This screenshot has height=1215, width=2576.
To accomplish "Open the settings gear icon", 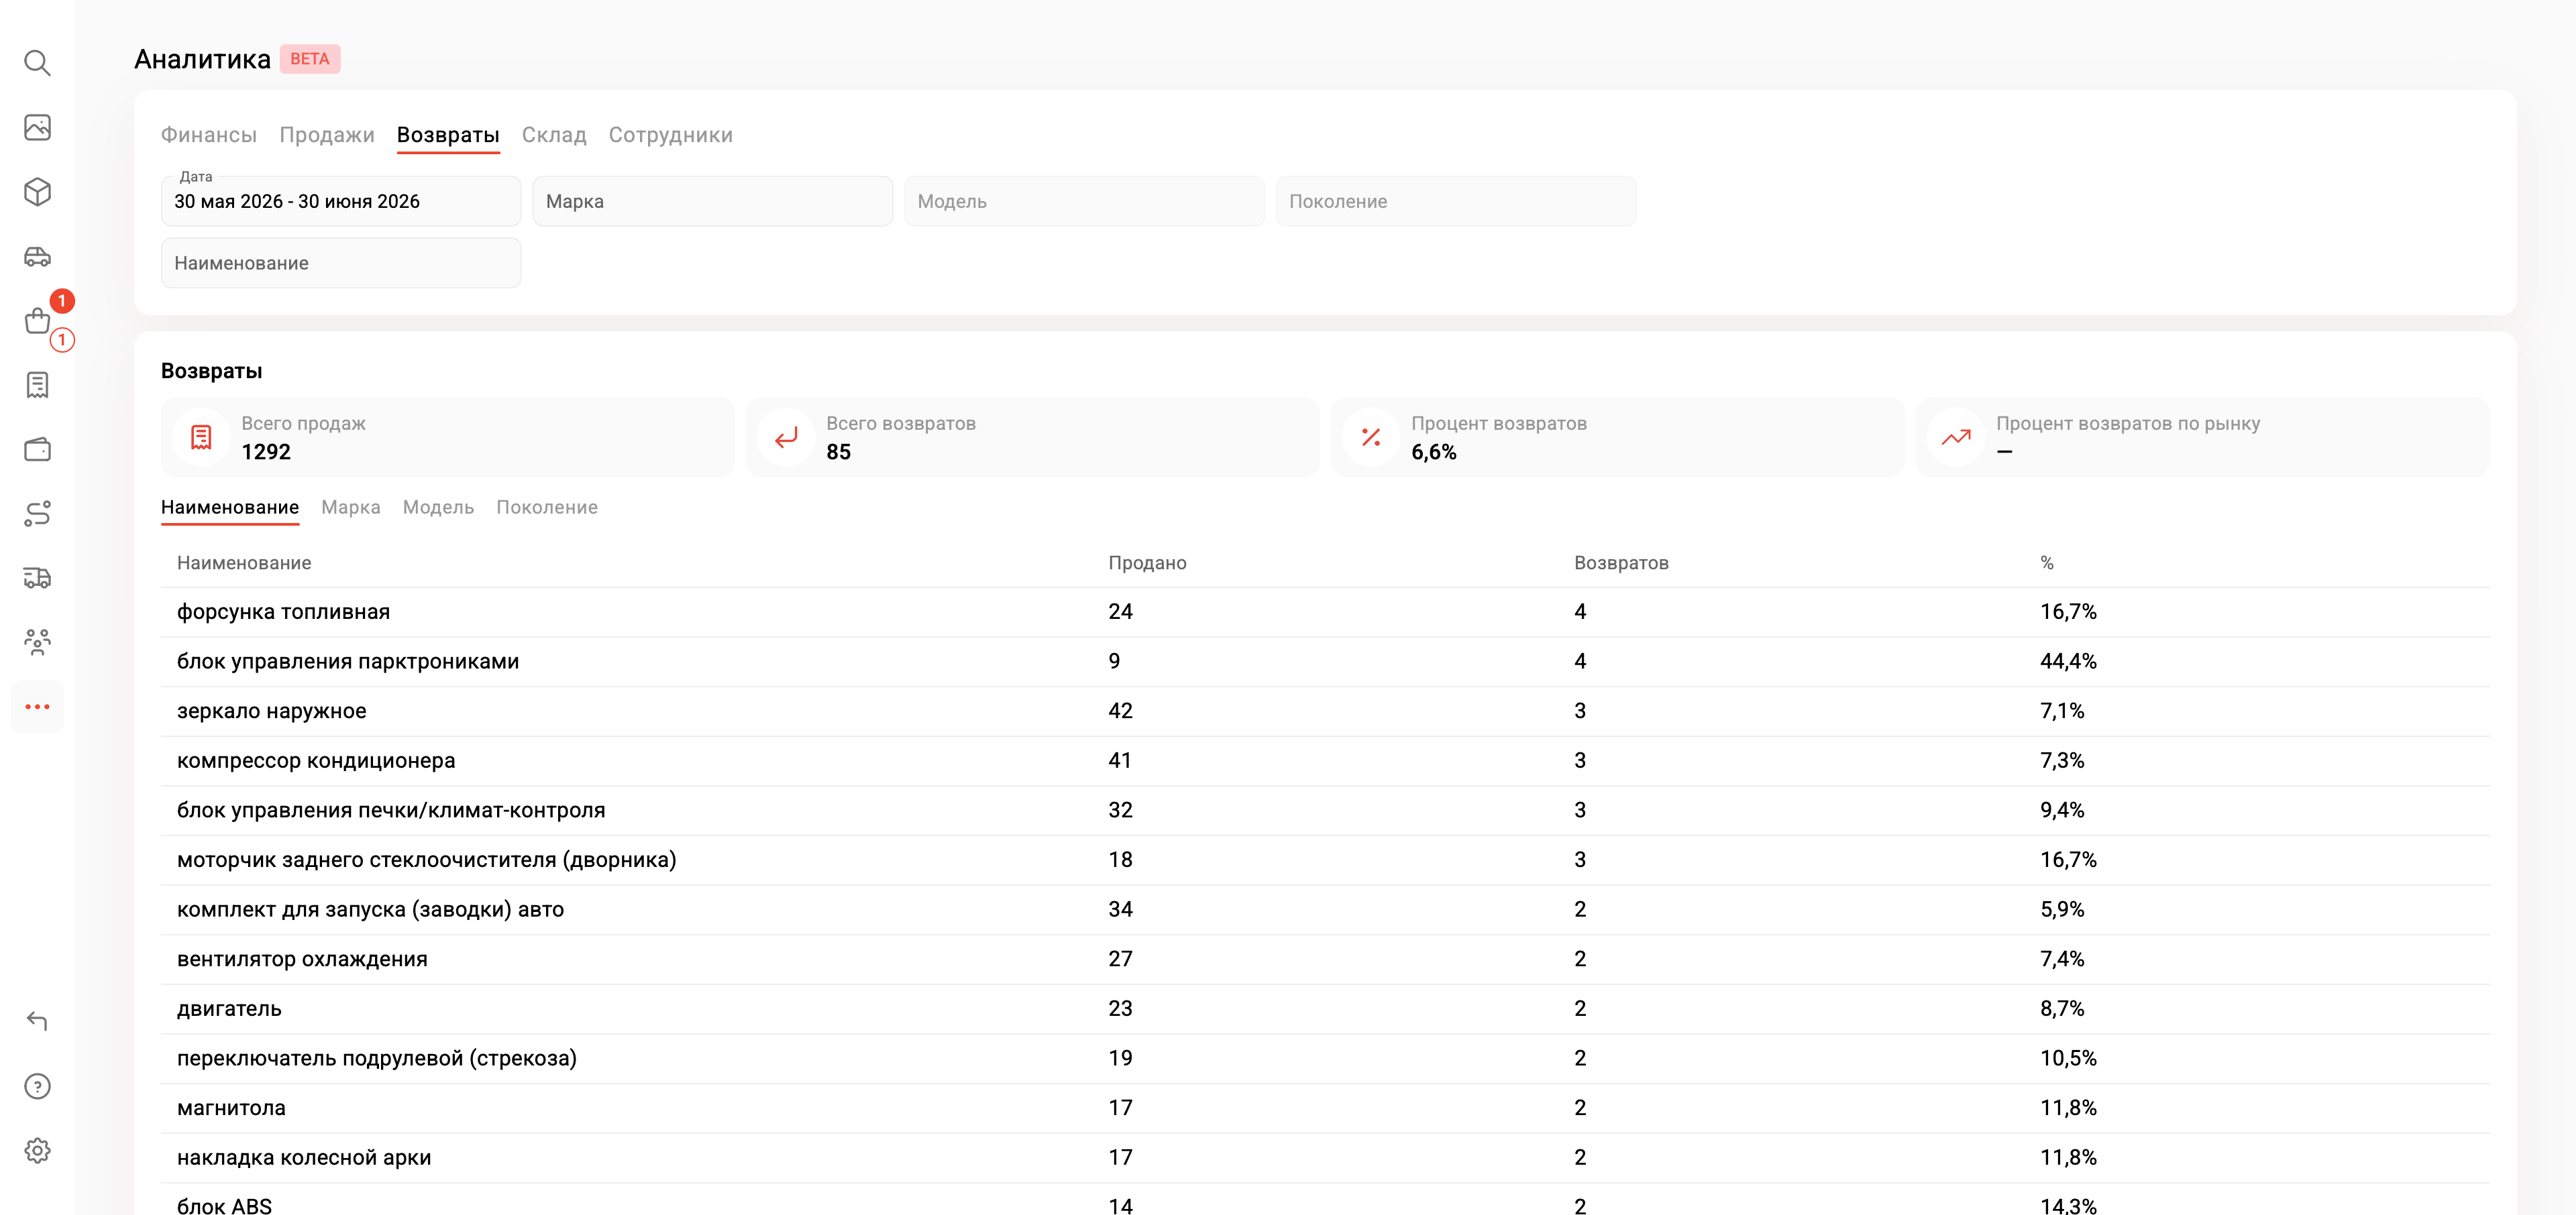I will (37, 1150).
